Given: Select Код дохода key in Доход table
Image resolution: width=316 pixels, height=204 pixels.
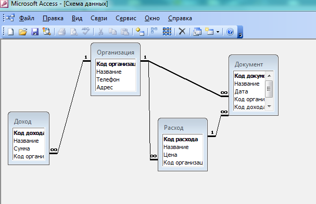Looking at the screenshot, I should pos(29,133).
